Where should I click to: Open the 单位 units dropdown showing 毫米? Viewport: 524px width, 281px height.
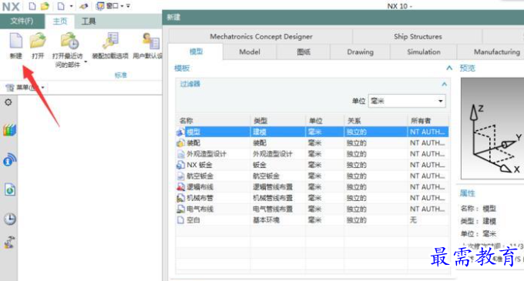point(407,101)
